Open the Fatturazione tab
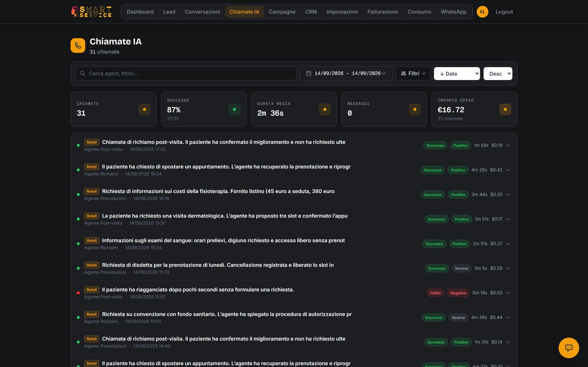The height and width of the screenshot is (367, 588). [x=383, y=12]
